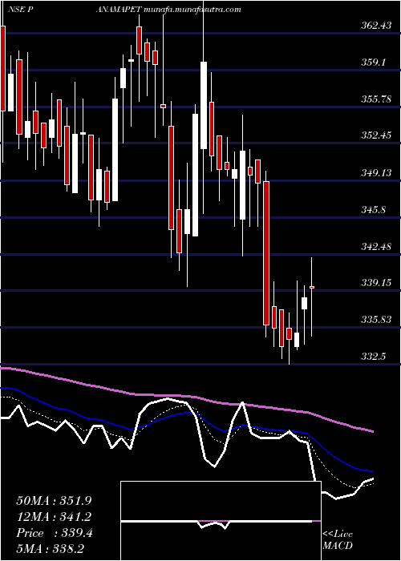The image size is (401, 561).
Task: Click the 349.13 price axis label
Action: pos(376,173)
